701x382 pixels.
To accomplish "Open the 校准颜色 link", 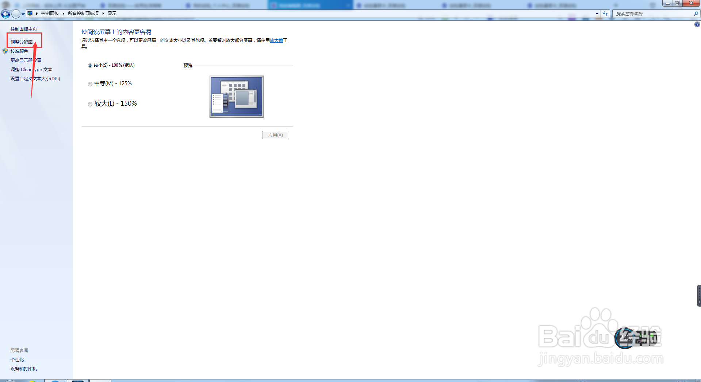I will click(x=19, y=51).
